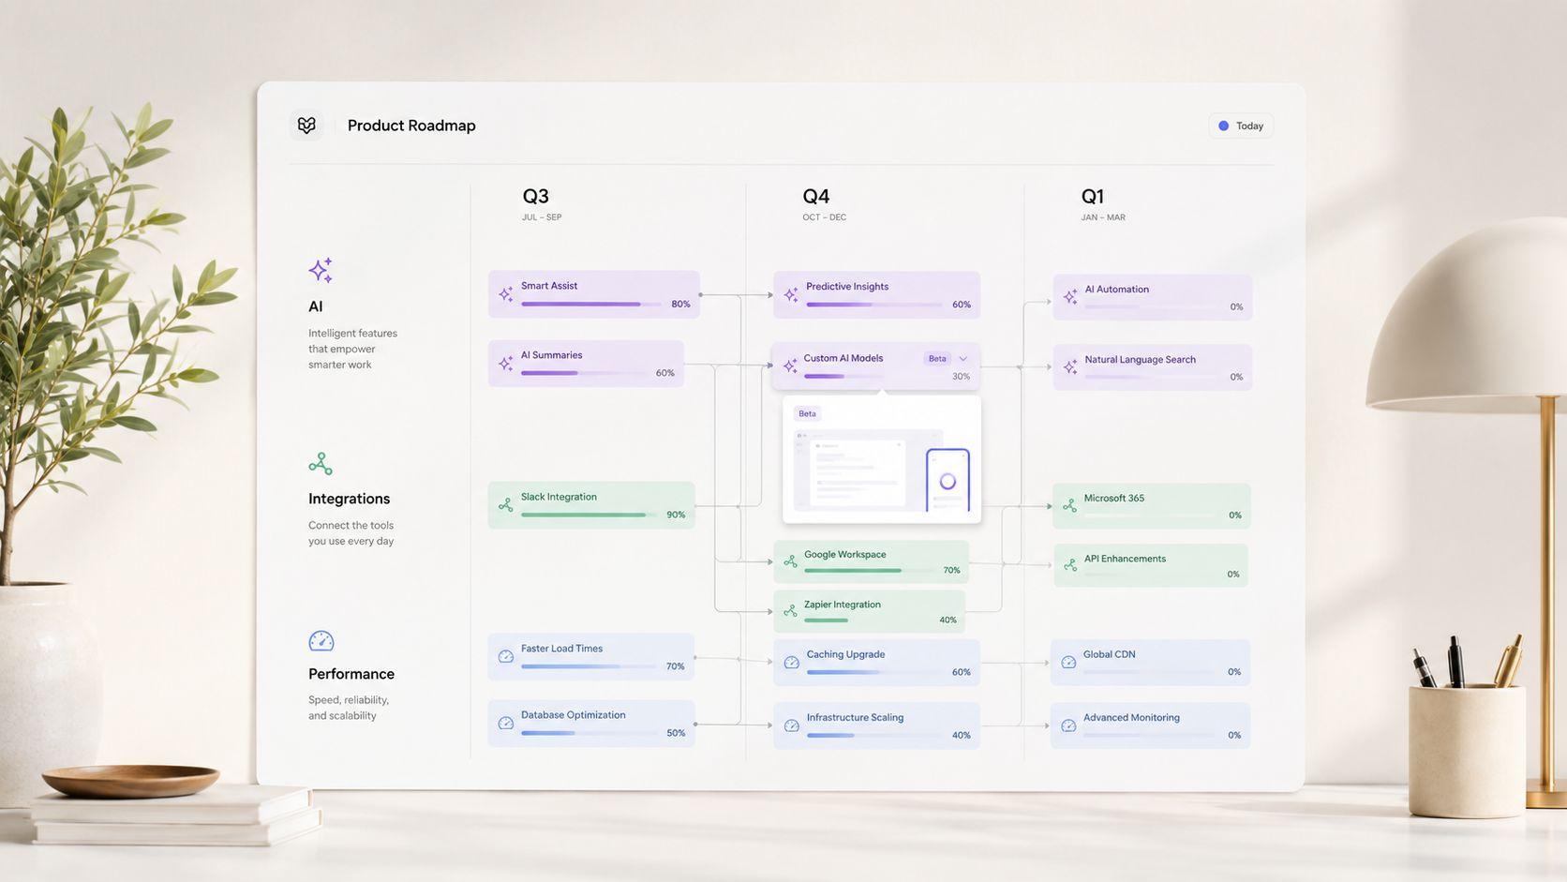Click the Global CDN card title
The width and height of the screenshot is (1567, 882).
pos(1109,655)
